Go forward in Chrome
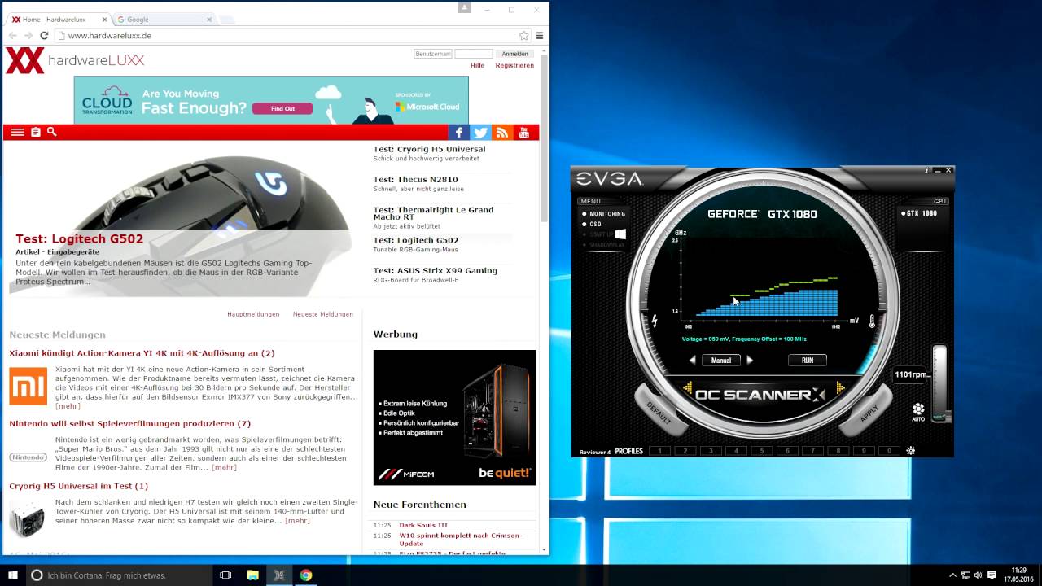Image resolution: width=1042 pixels, height=586 pixels. pyautogui.click(x=28, y=36)
